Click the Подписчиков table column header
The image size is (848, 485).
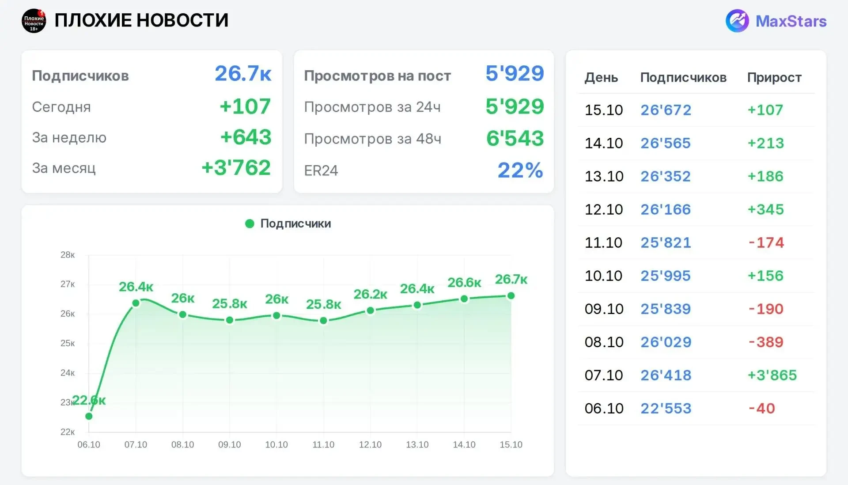(683, 78)
